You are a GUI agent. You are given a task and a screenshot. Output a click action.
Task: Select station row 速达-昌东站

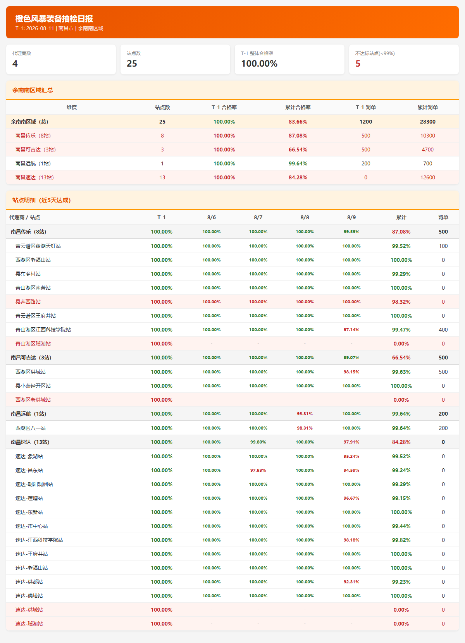tap(232, 470)
